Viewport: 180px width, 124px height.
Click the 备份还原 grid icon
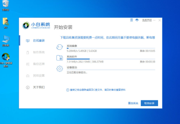28,64
